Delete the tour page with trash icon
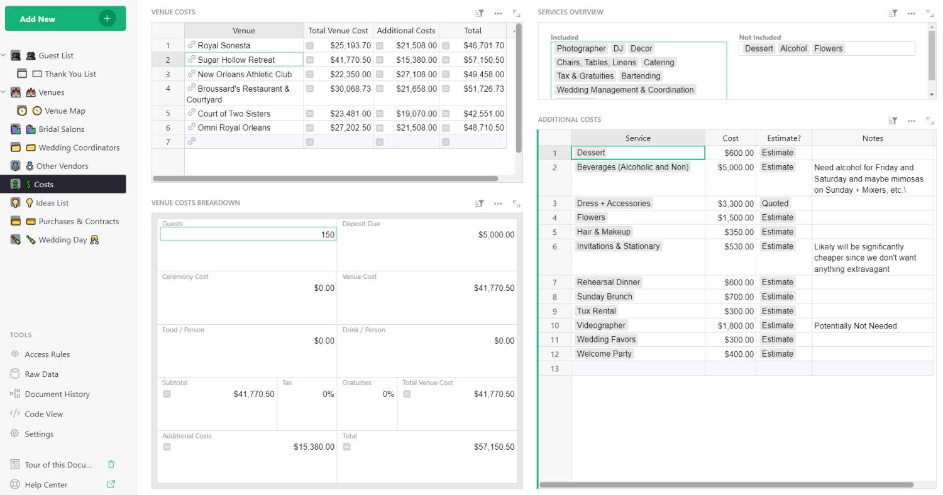943x495 pixels. coord(111,464)
